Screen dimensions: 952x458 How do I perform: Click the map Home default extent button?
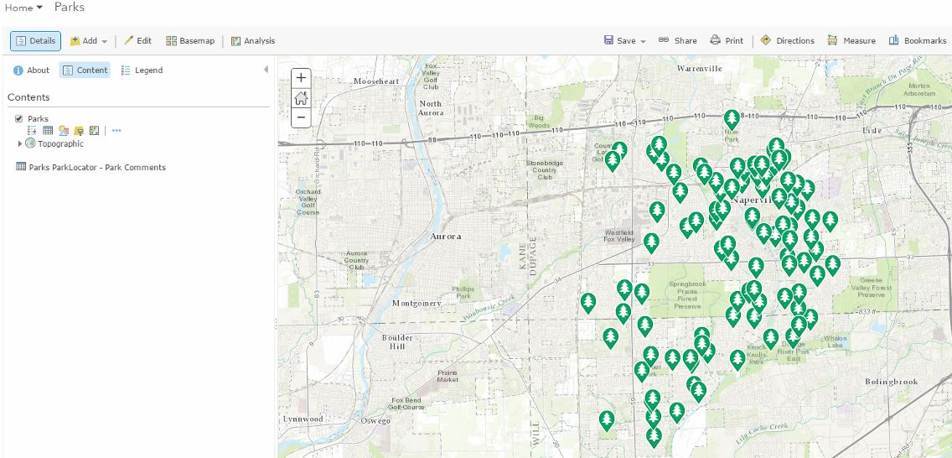(301, 98)
